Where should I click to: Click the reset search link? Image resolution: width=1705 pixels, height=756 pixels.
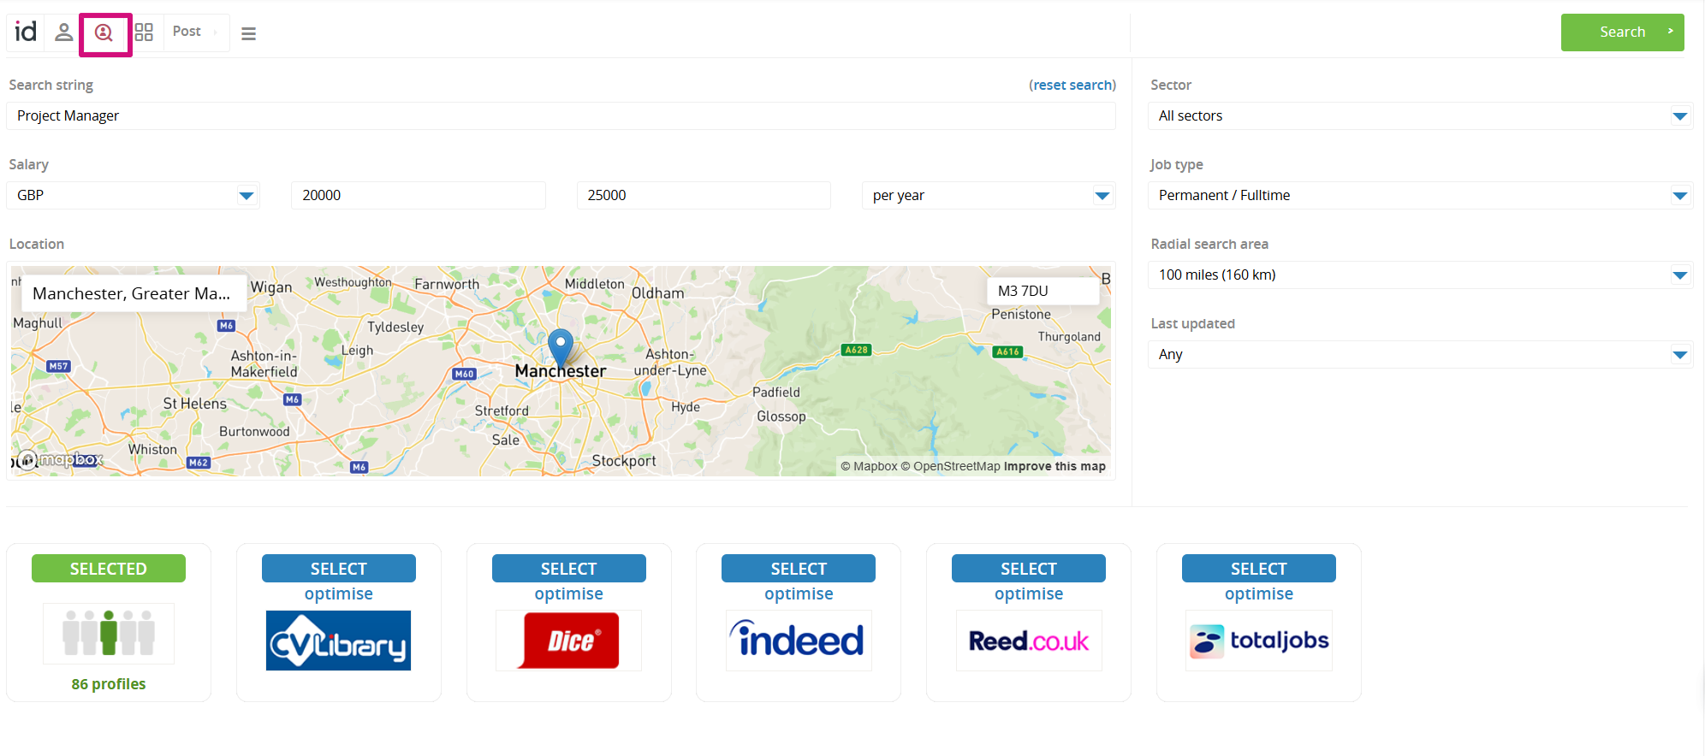[1072, 85]
